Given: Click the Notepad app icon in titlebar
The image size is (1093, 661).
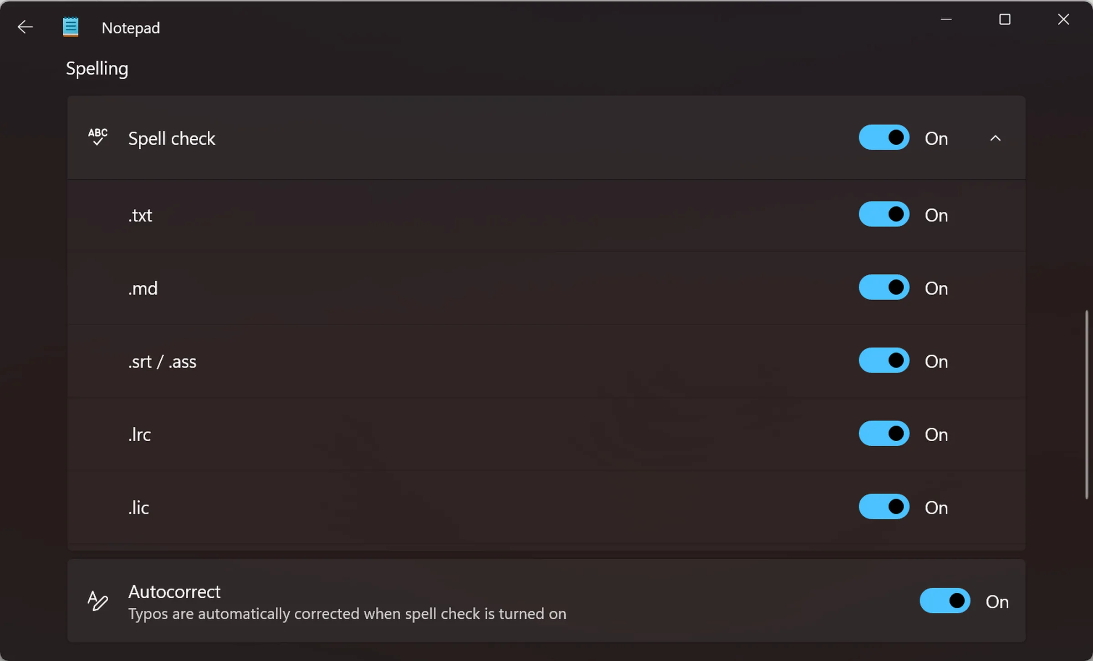Looking at the screenshot, I should click(70, 27).
